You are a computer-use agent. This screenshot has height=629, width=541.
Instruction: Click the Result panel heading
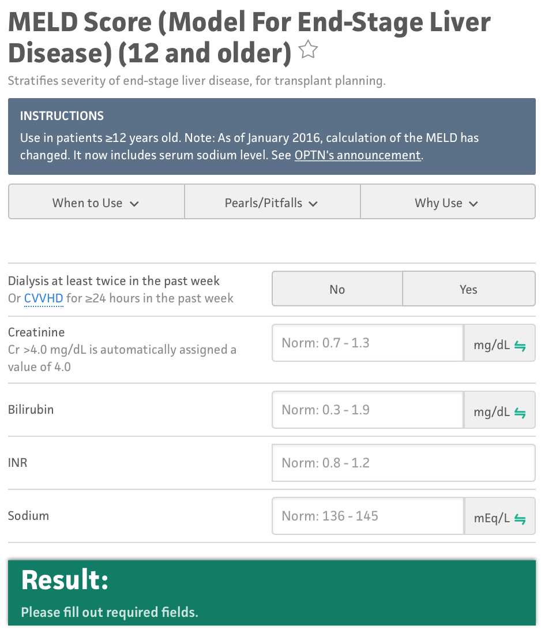pos(65,580)
